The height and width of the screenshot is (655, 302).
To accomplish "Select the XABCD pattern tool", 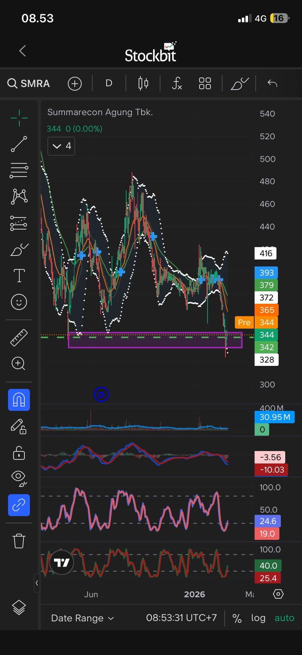I will point(19,196).
